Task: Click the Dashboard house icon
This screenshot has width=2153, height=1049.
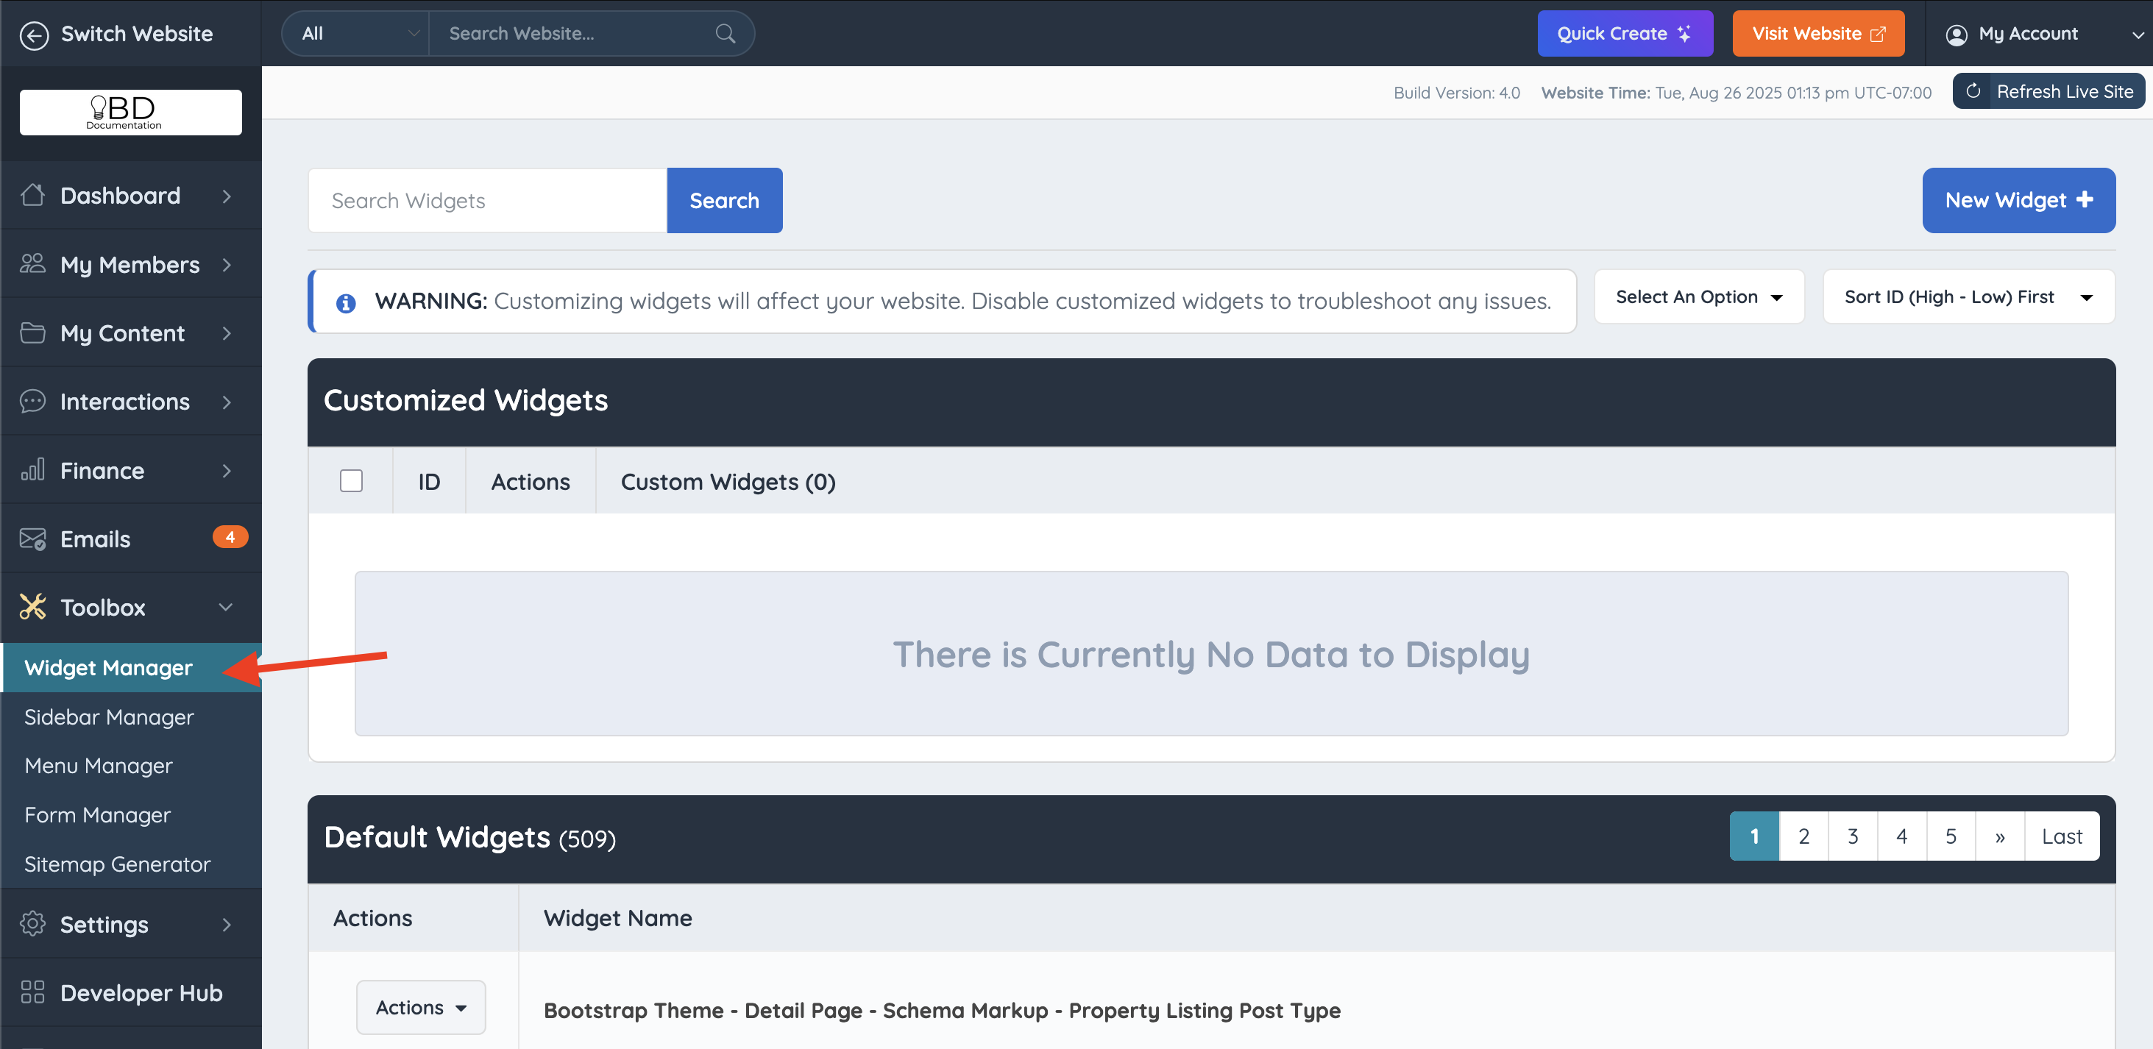Action: [32, 195]
